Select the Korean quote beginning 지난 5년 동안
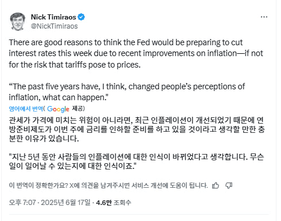Viewport: 281px width, 221px height. [x=136, y=161]
